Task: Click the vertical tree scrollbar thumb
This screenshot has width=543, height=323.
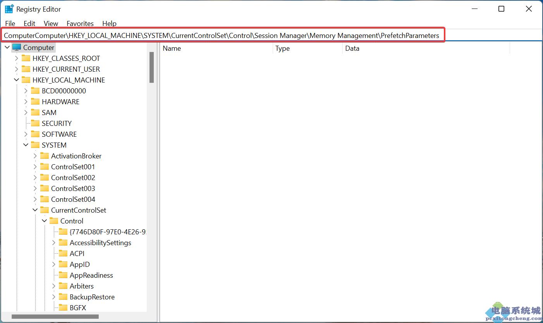Action: [151, 67]
